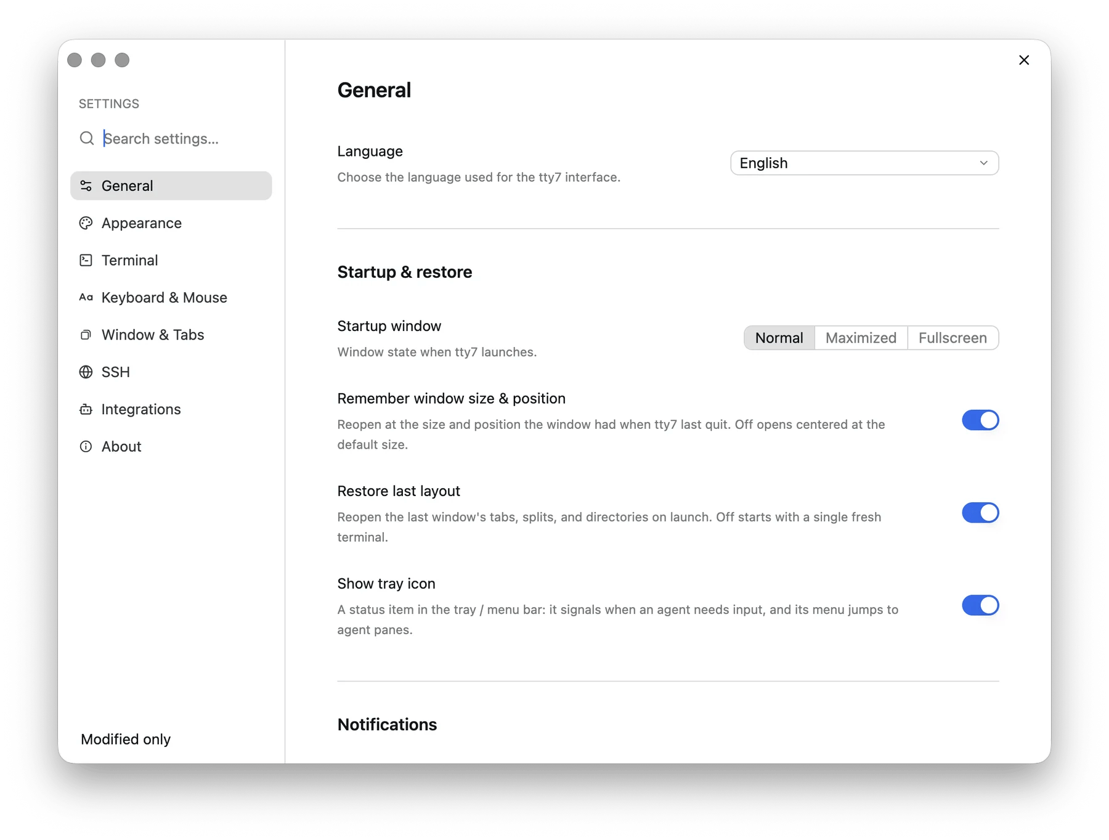Open Window & Tabs settings
This screenshot has width=1109, height=840.
(171, 335)
